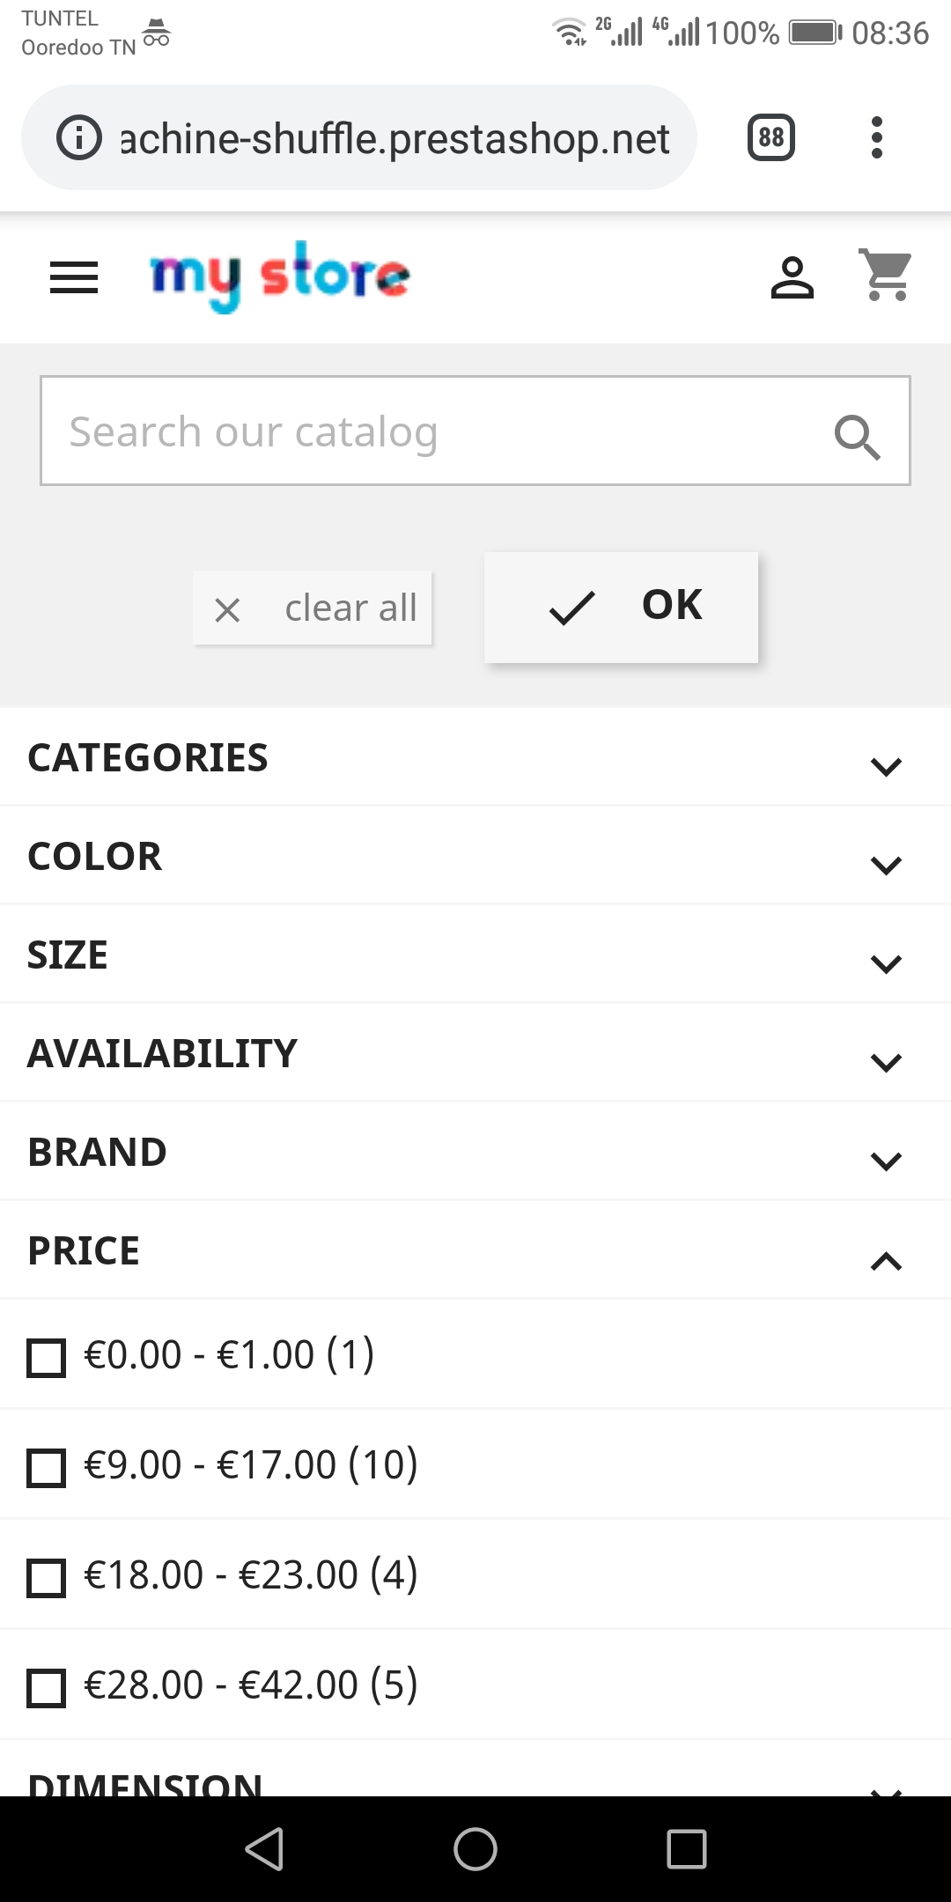This screenshot has height=1902, width=951.
Task: Open the hamburger navigation menu
Action: 74,278
